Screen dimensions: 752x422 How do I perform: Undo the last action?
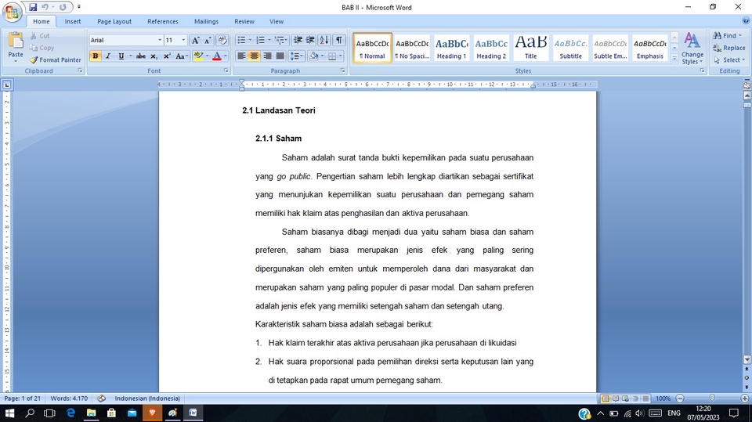point(45,7)
